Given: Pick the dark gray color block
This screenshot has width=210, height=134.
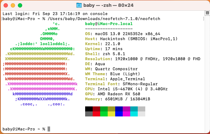Looking at the screenshot, I should coord(89,114).
